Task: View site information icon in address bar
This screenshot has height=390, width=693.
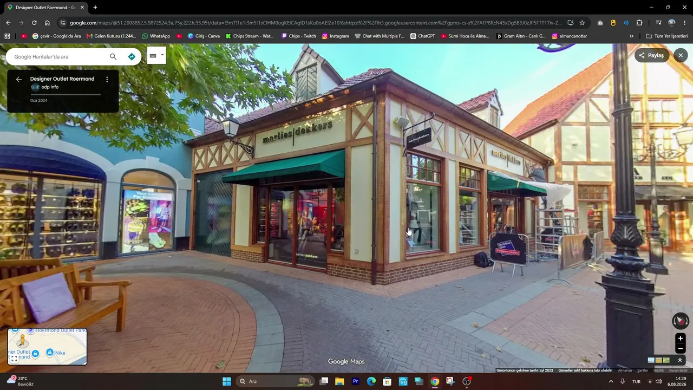Action: point(63,23)
